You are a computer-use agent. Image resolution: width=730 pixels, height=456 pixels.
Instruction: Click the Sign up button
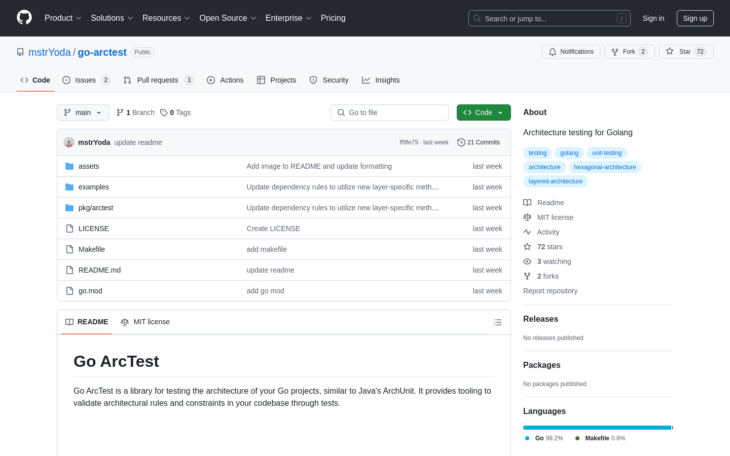coord(695,18)
